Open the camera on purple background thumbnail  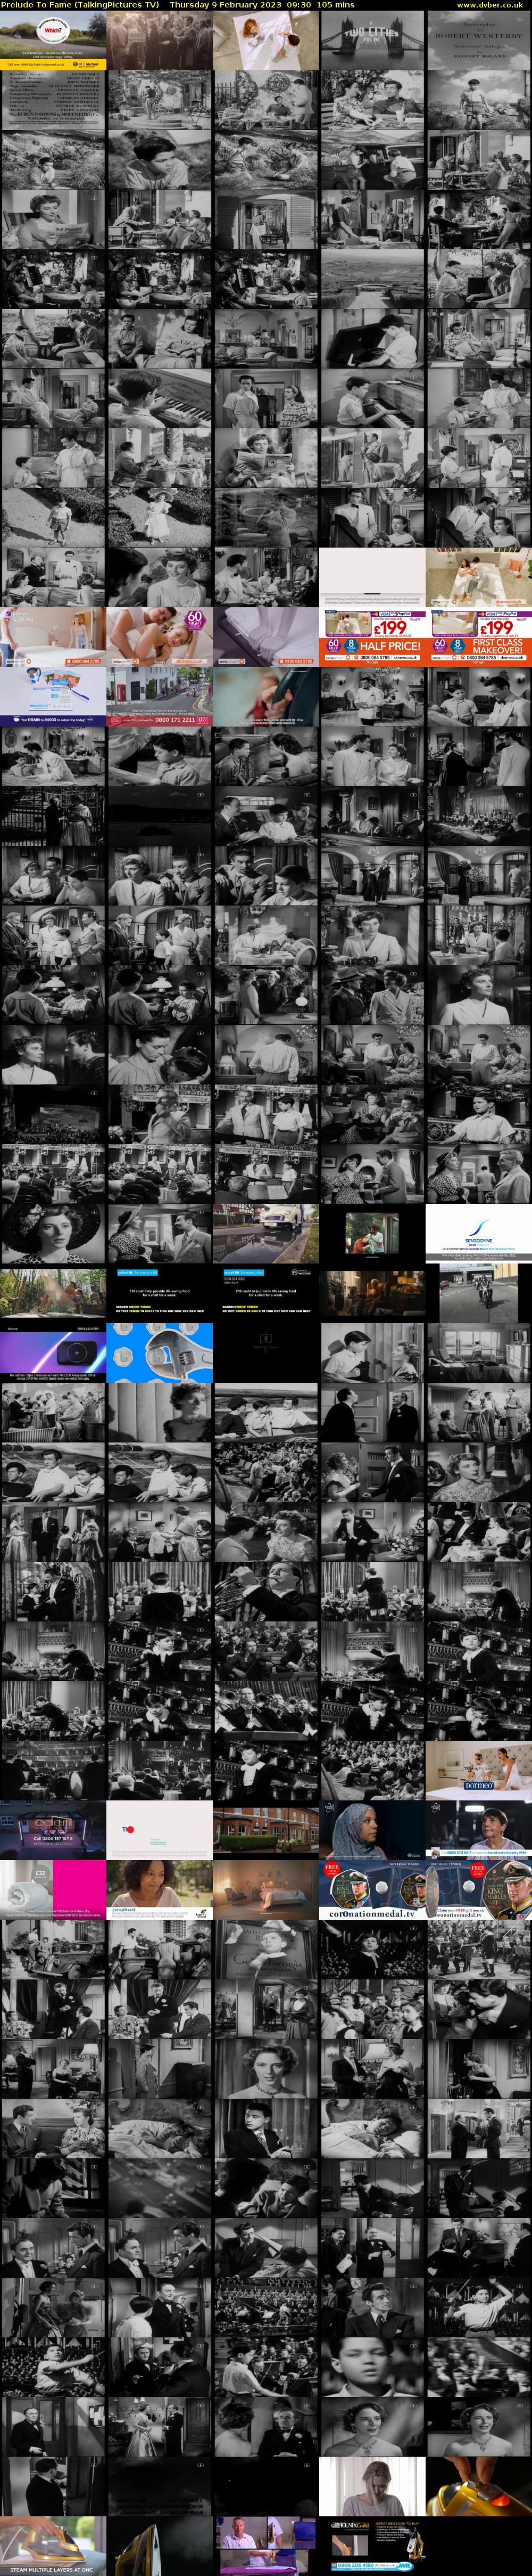point(53,1353)
